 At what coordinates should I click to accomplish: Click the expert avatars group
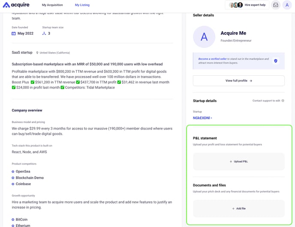[236, 5]
